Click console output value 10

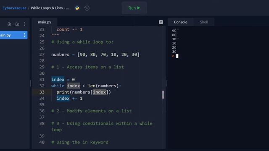(x=174, y=43)
